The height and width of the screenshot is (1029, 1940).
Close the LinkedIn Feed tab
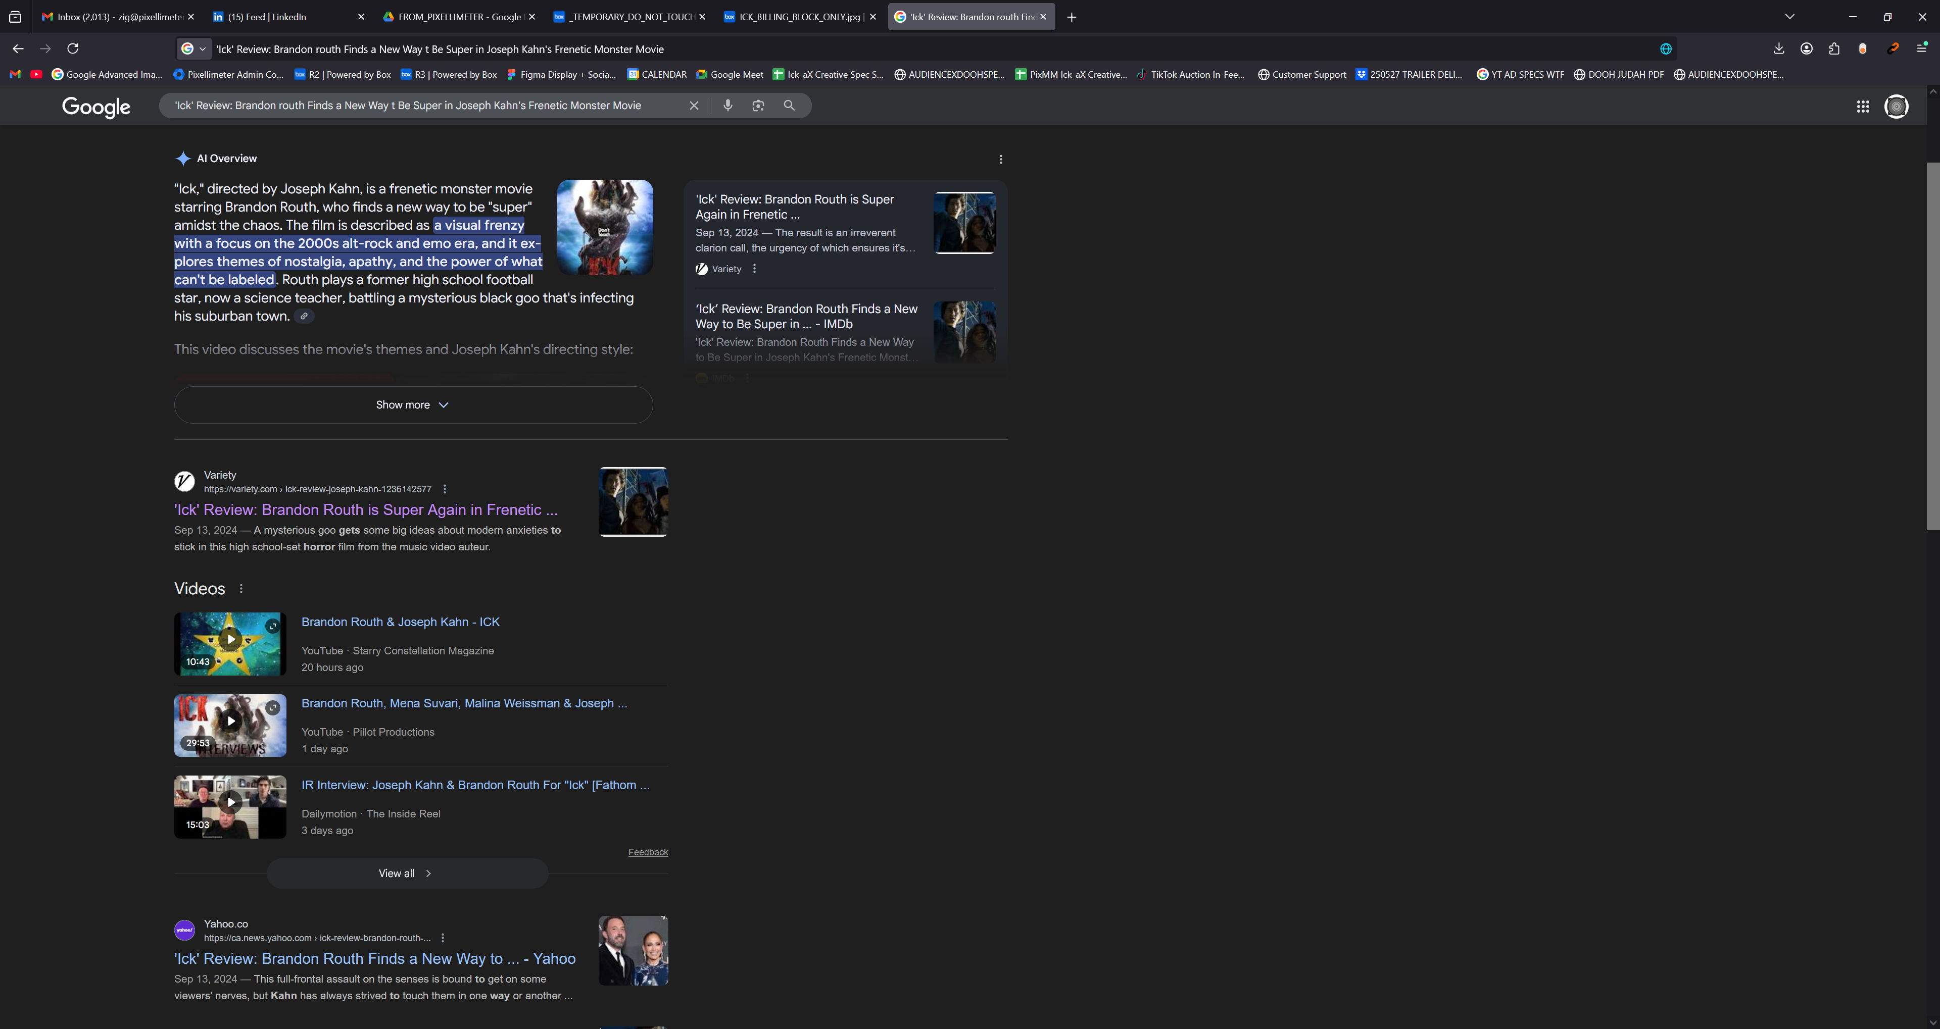click(x=361, y=17)
